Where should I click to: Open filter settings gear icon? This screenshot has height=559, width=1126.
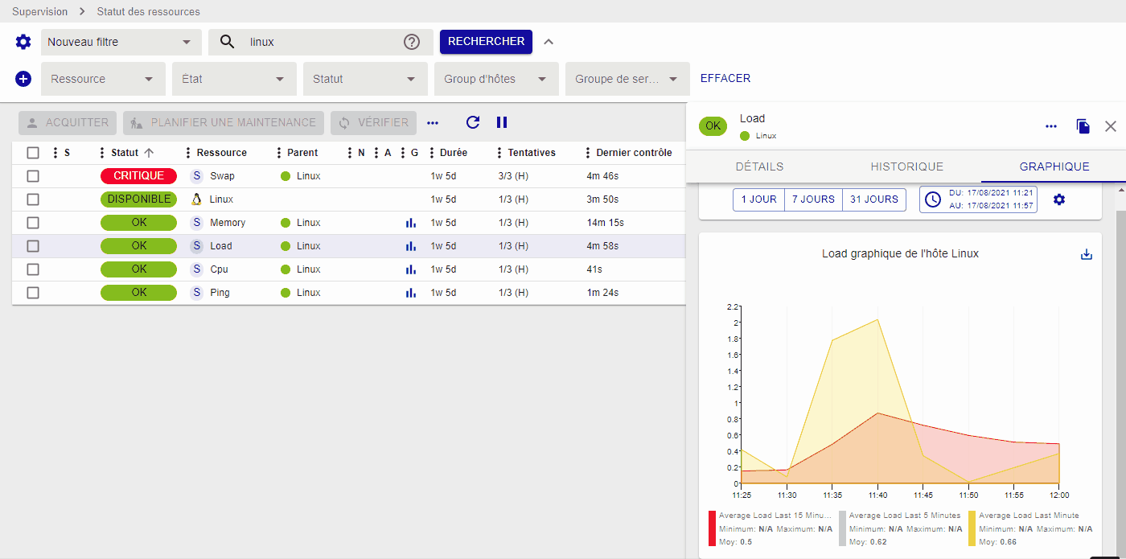point(23,42)
